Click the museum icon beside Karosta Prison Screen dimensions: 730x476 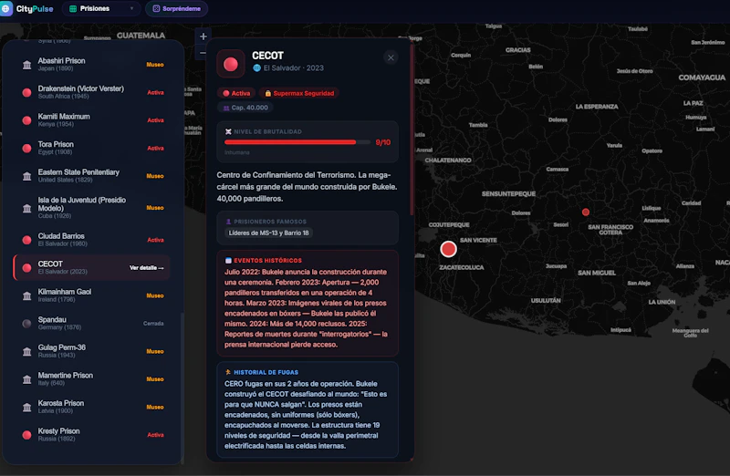coord(27,408)
